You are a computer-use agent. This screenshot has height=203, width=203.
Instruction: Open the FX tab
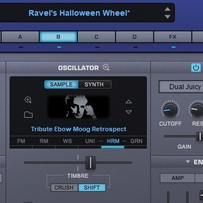point(173,37)
